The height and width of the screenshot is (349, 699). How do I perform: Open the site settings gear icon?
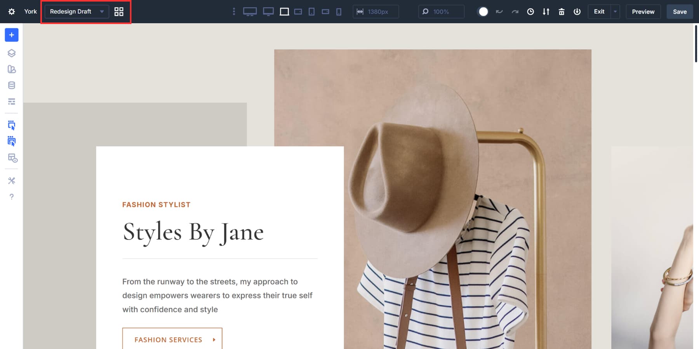click(x=11, y=11)
